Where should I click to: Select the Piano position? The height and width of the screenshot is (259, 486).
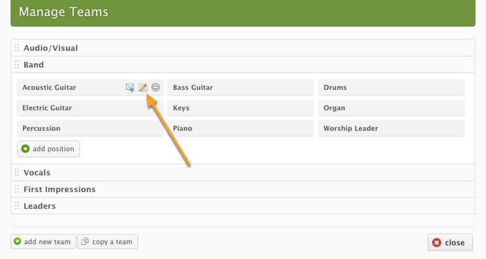(x=241, y=128)
